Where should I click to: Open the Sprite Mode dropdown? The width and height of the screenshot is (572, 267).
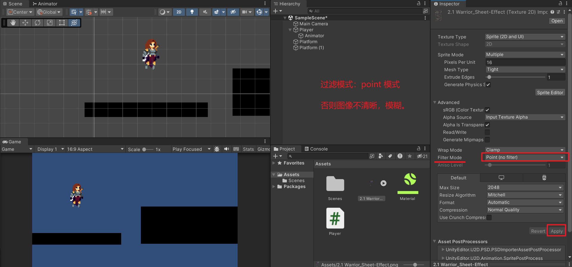[525, 55]
